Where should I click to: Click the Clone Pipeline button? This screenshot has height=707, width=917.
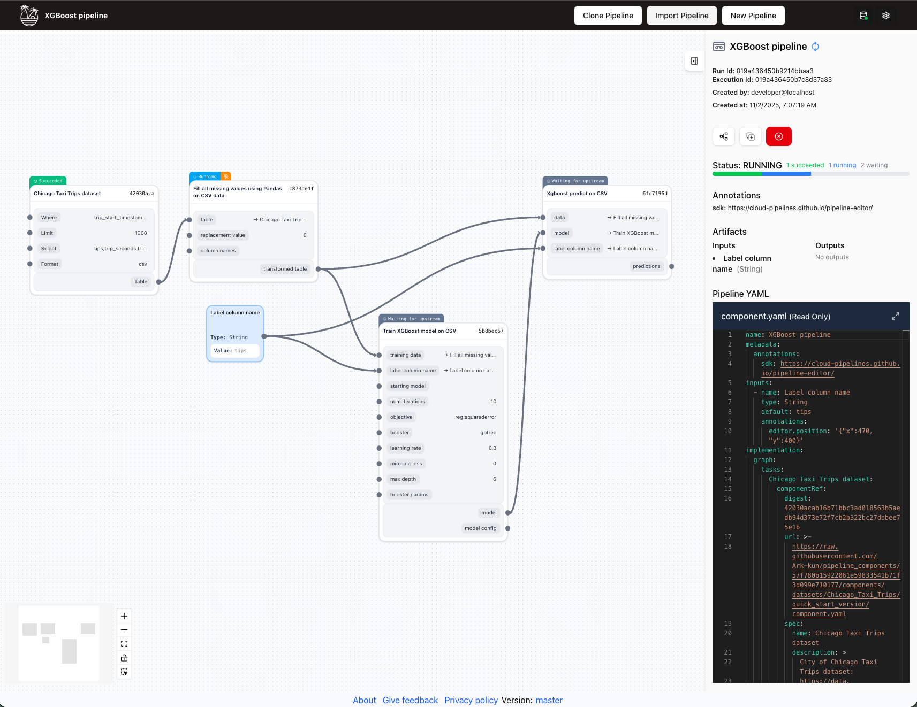coord(608,16)
